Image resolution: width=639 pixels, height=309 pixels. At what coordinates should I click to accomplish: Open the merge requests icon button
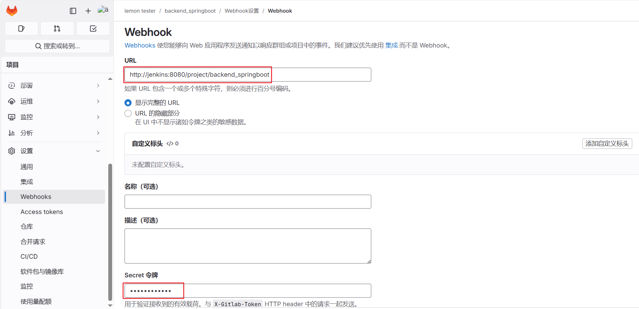[x=57, y=29]
